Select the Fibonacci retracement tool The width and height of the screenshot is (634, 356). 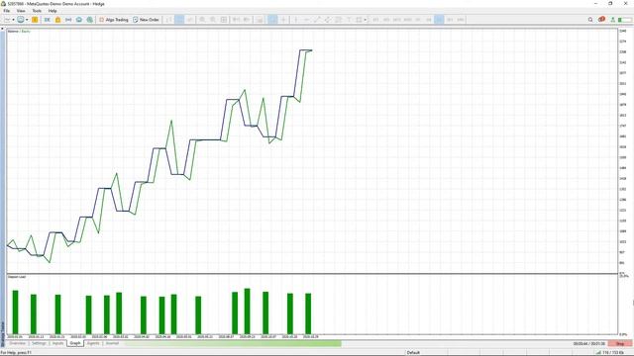coord(338,20)
